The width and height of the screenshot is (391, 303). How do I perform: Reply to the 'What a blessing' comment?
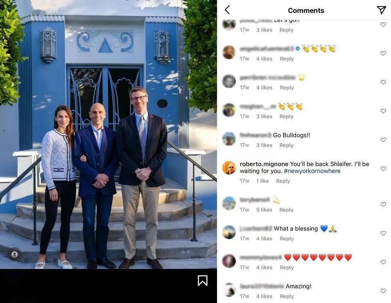click(287, 239)
